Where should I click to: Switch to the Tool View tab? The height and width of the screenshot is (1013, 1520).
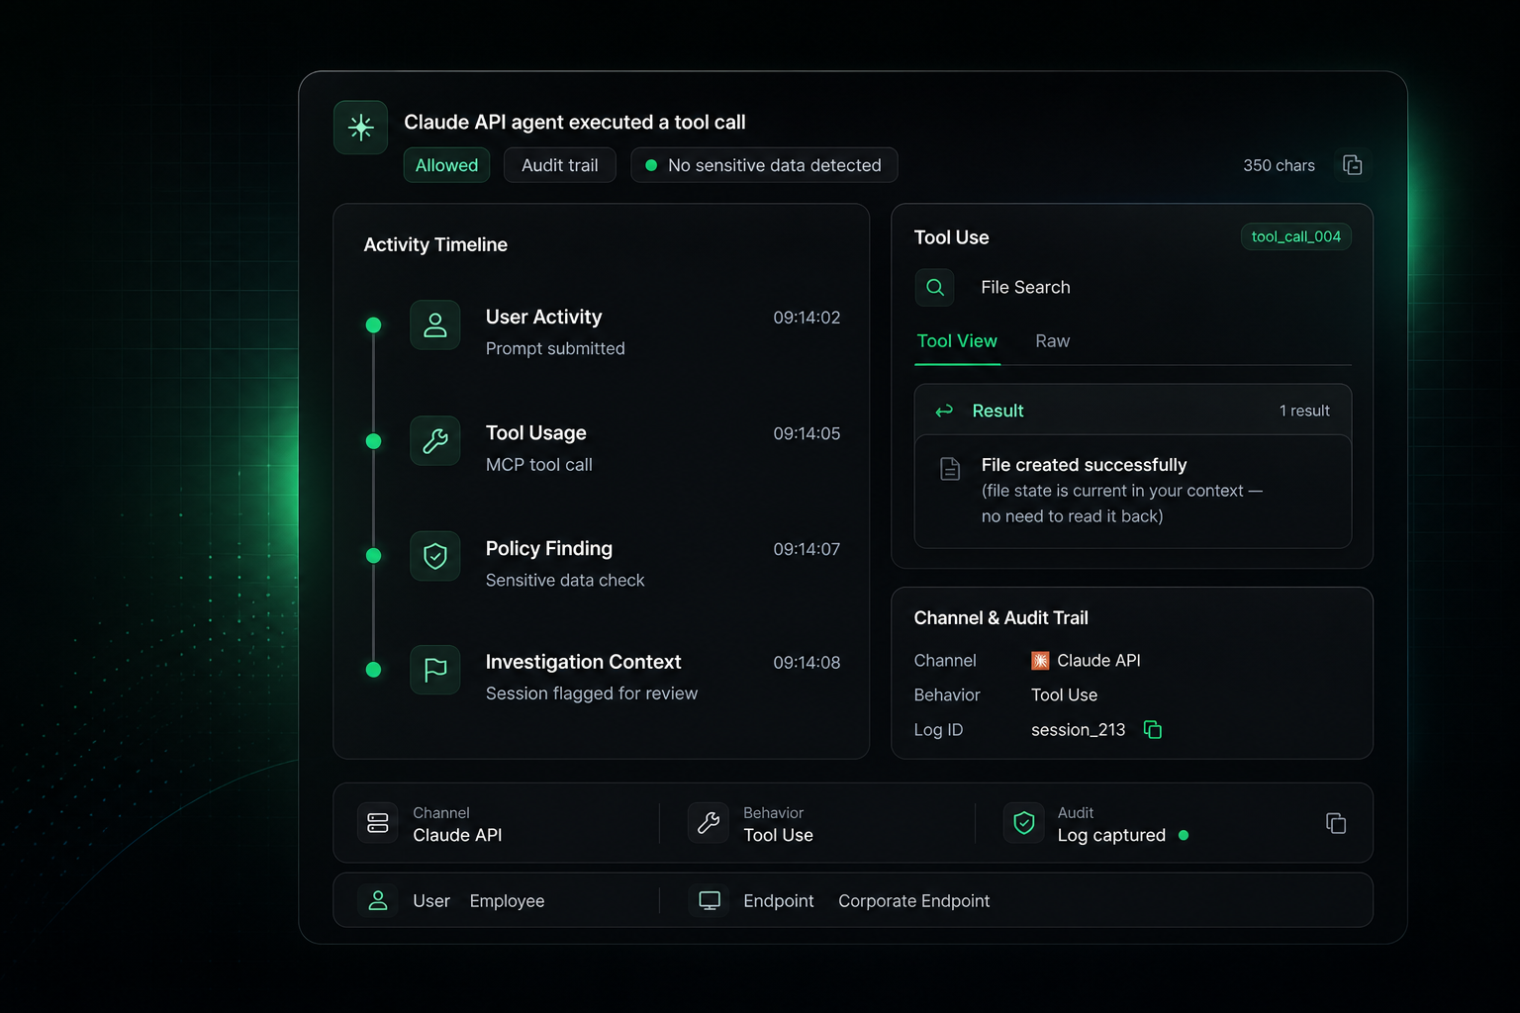(957, 341)
